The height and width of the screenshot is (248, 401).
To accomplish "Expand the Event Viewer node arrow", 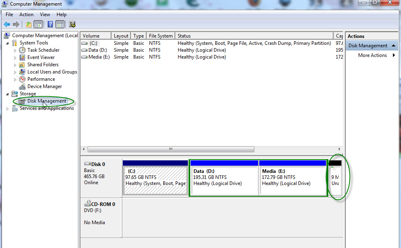I will (x=15, y=58).
